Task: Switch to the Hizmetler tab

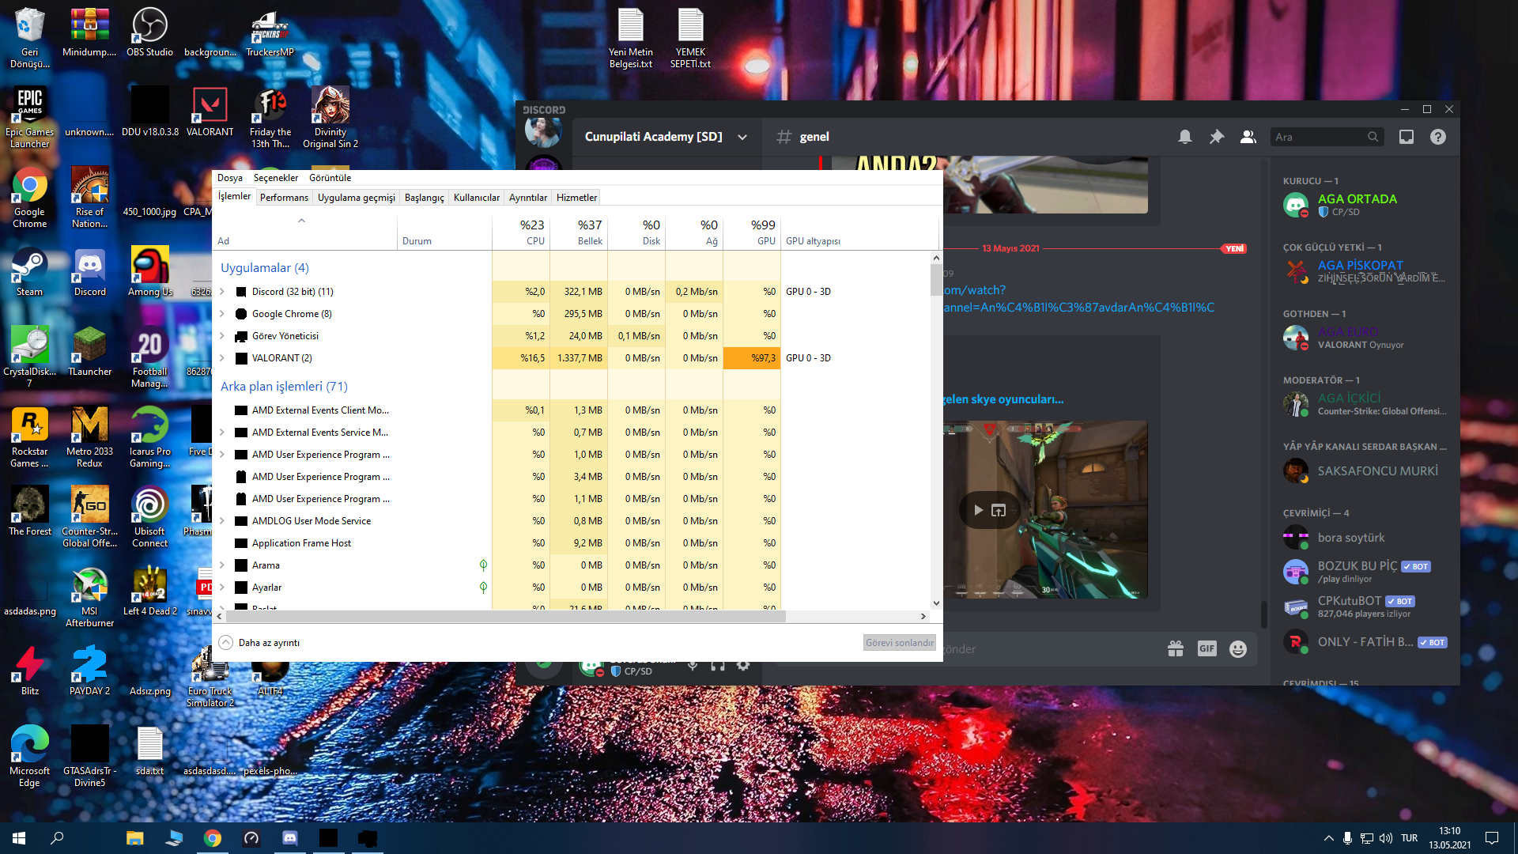Action: pos(576,198)
